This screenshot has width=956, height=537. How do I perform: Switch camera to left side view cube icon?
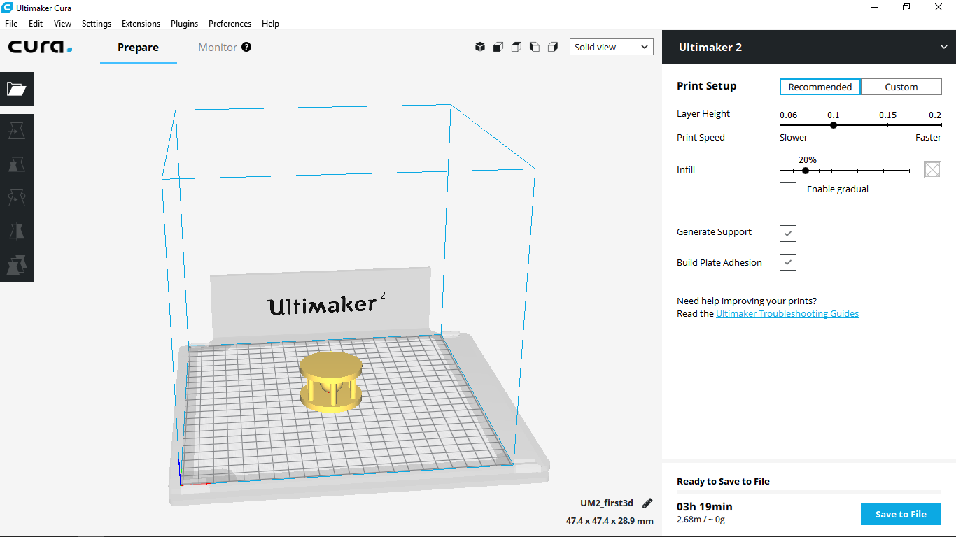(x=535, y=47)
